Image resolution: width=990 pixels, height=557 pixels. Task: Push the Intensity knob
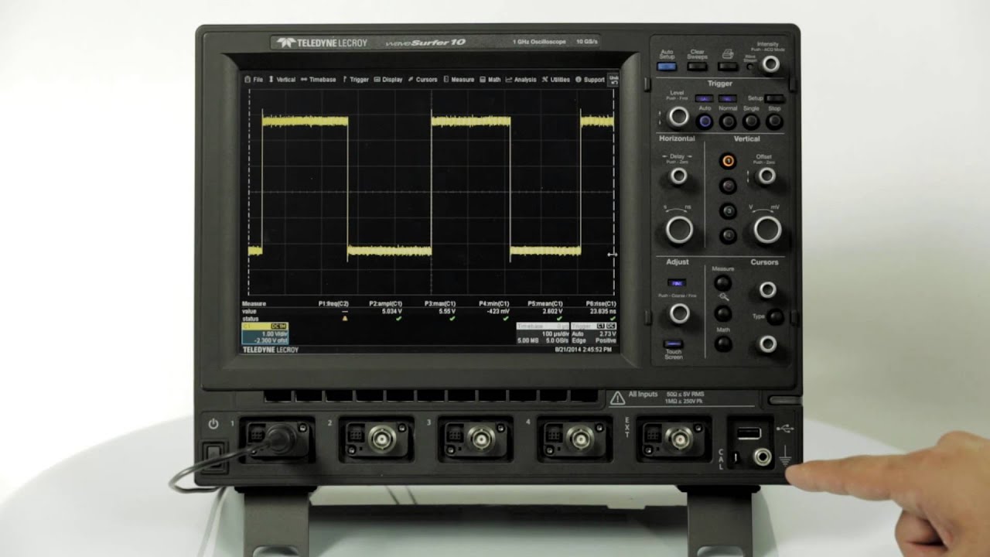(770, 64)
